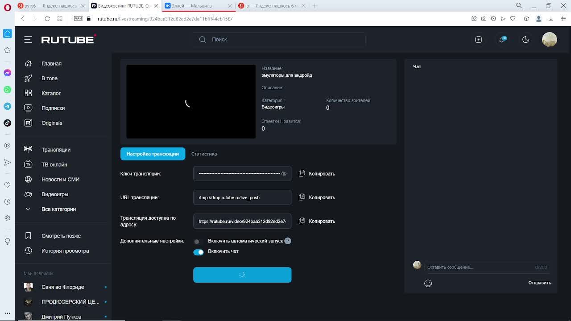Close the Яндекс рутуб tab

click(x=83, y=6)
